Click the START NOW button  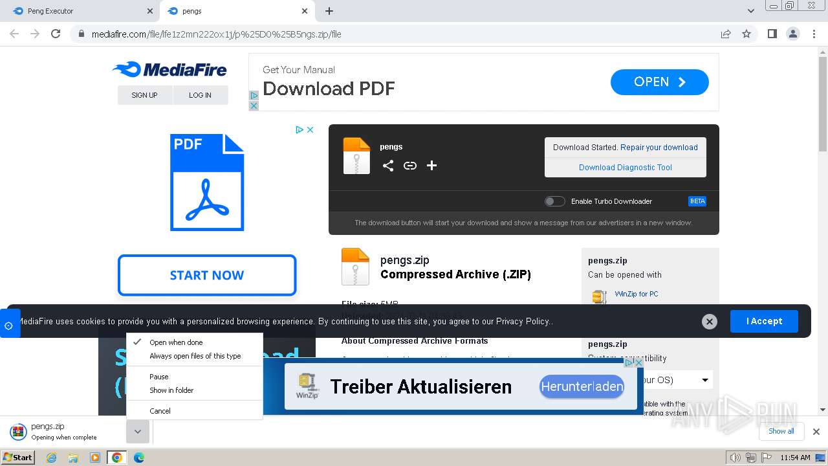point(207,275)
